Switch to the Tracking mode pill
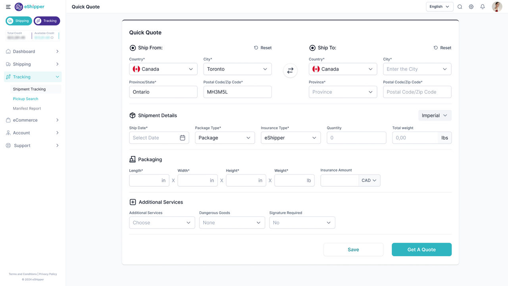Image resolution: width=508 pixels, height=286 pixels. [x=47, y=21]
